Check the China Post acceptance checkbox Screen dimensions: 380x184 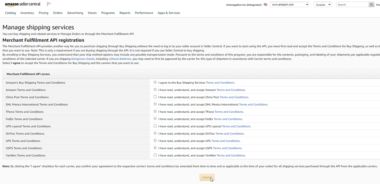pyautogui.click(x=155, y=97)
